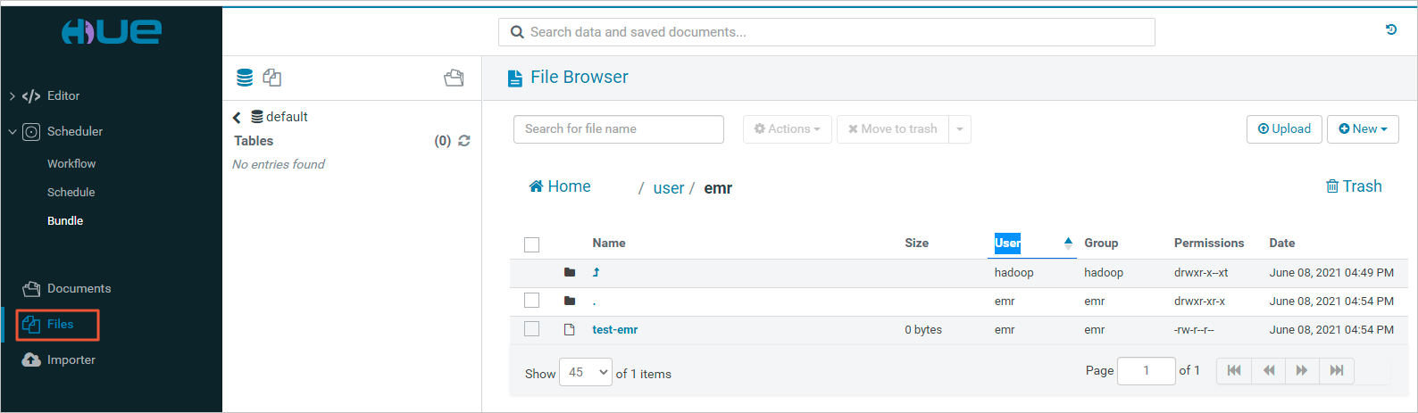Open the New dropdown menu
The height and width of the screenshot is (413, 1418).
point(1363,129)
